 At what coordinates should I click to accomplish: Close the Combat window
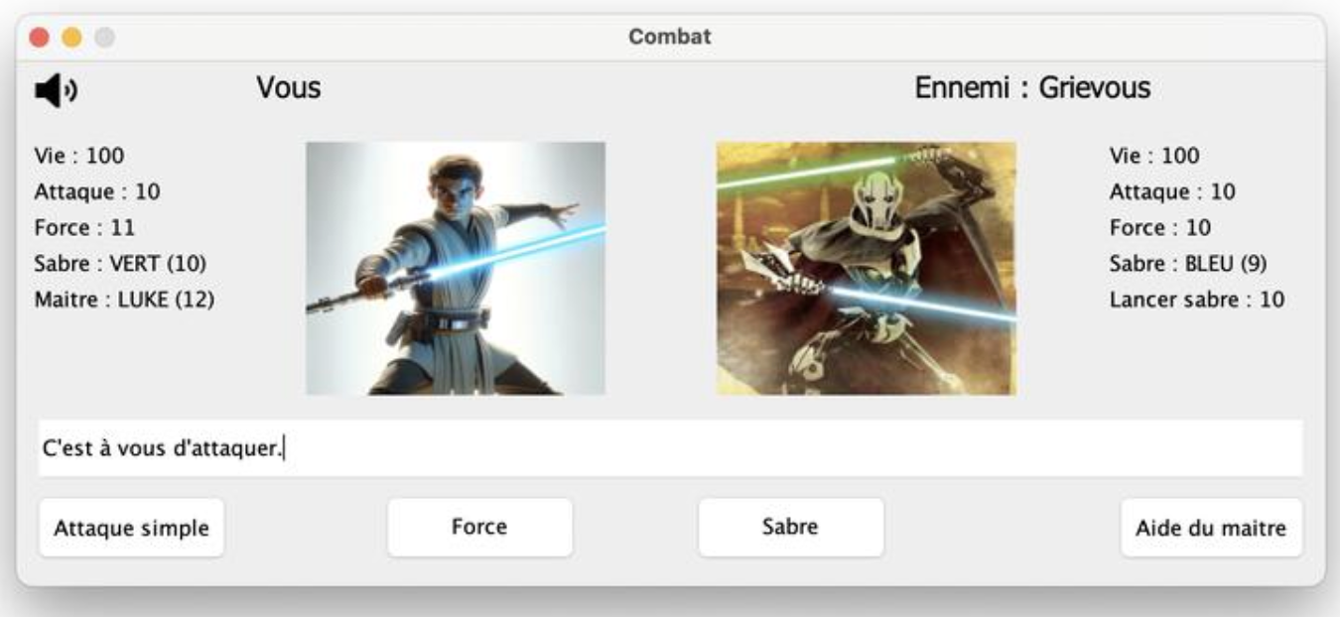(40, 38)
